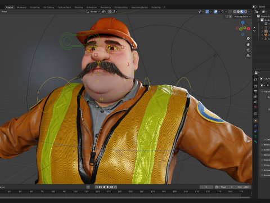Screen dimensions: 270x203
Task: Open the snapping options dropdown
Action: [x=114, y=12]
